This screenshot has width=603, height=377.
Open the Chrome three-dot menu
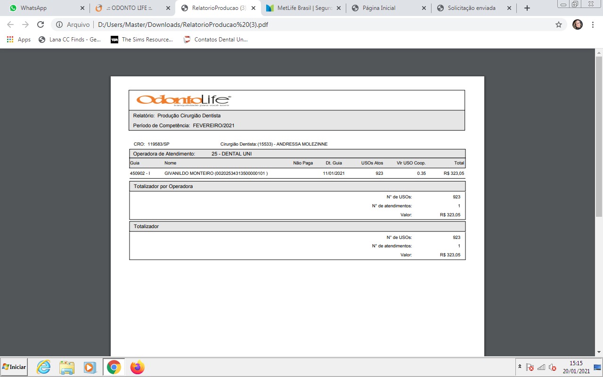click(x=593, y=25)
